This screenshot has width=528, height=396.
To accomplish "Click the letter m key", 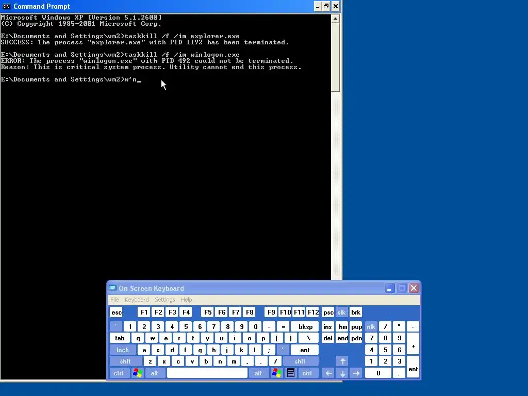I will [x=234, y=361].
